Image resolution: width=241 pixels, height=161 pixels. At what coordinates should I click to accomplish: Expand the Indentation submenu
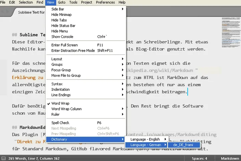(86, 89)
